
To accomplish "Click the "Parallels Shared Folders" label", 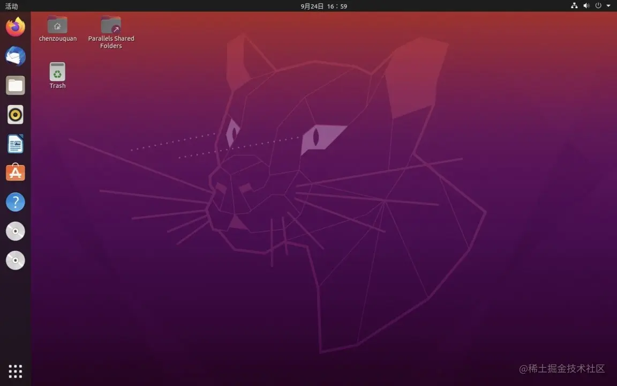I will 111,42.
